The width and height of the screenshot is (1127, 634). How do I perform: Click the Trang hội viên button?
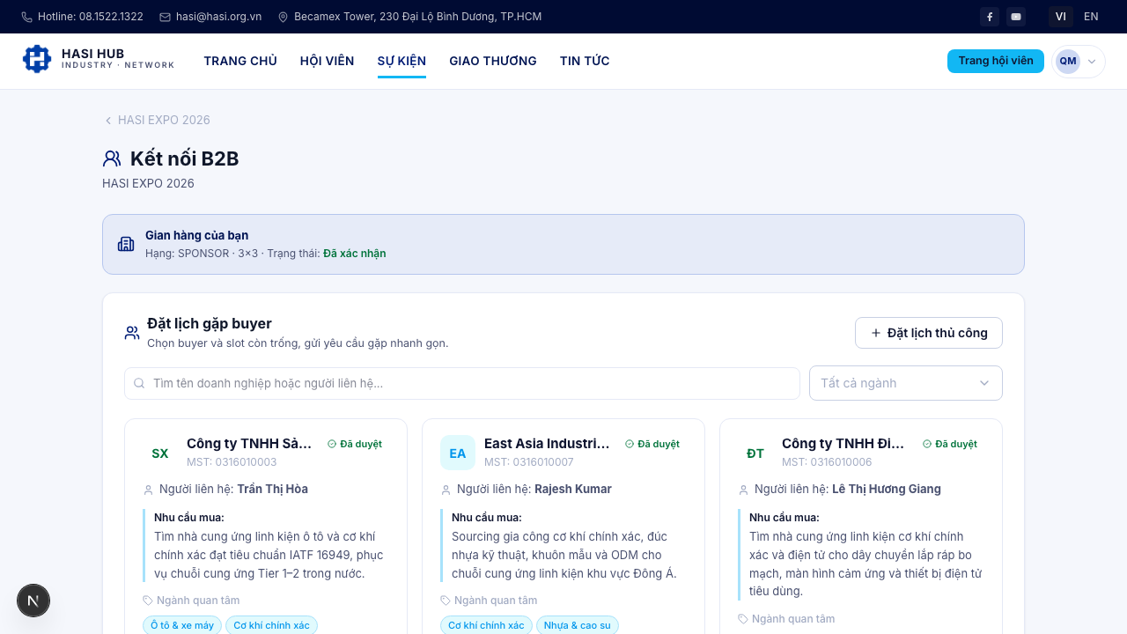(x=996, y=61)
